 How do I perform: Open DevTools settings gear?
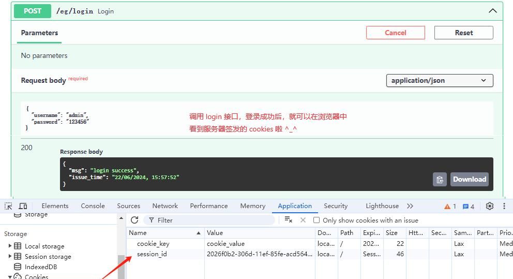click(489, 206)
